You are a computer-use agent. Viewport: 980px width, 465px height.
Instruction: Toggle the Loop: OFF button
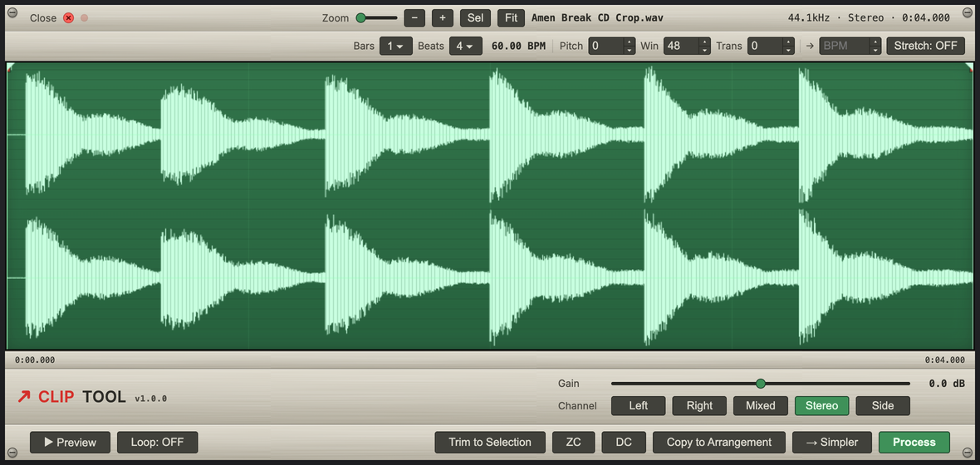point(158,442)
